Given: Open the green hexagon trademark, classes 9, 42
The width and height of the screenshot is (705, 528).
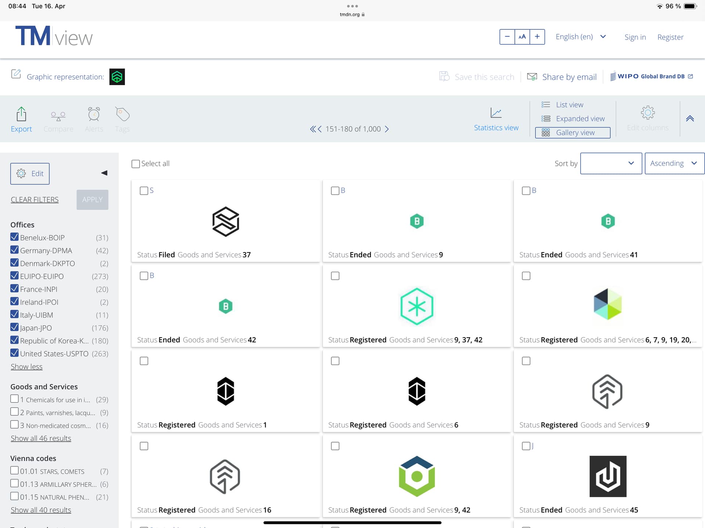Looking at the screenshot, I should click(x=417, y=476).
